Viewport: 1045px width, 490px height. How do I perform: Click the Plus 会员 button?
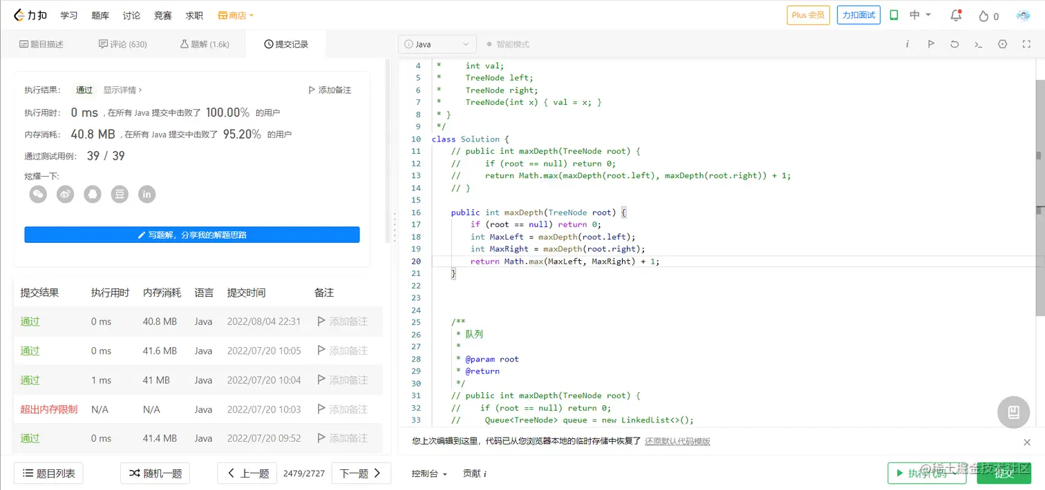point(808,15)
